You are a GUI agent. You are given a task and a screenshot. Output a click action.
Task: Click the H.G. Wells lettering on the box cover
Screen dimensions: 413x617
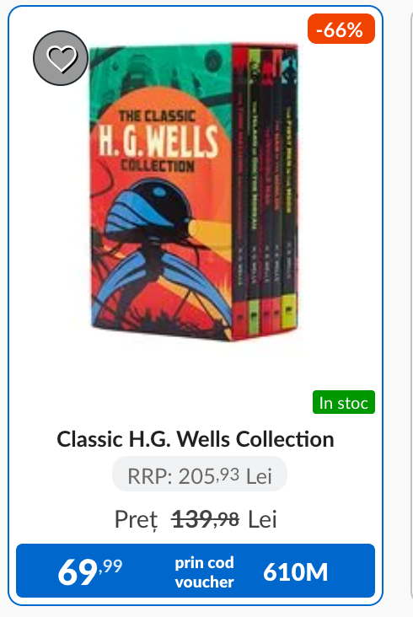158,141
